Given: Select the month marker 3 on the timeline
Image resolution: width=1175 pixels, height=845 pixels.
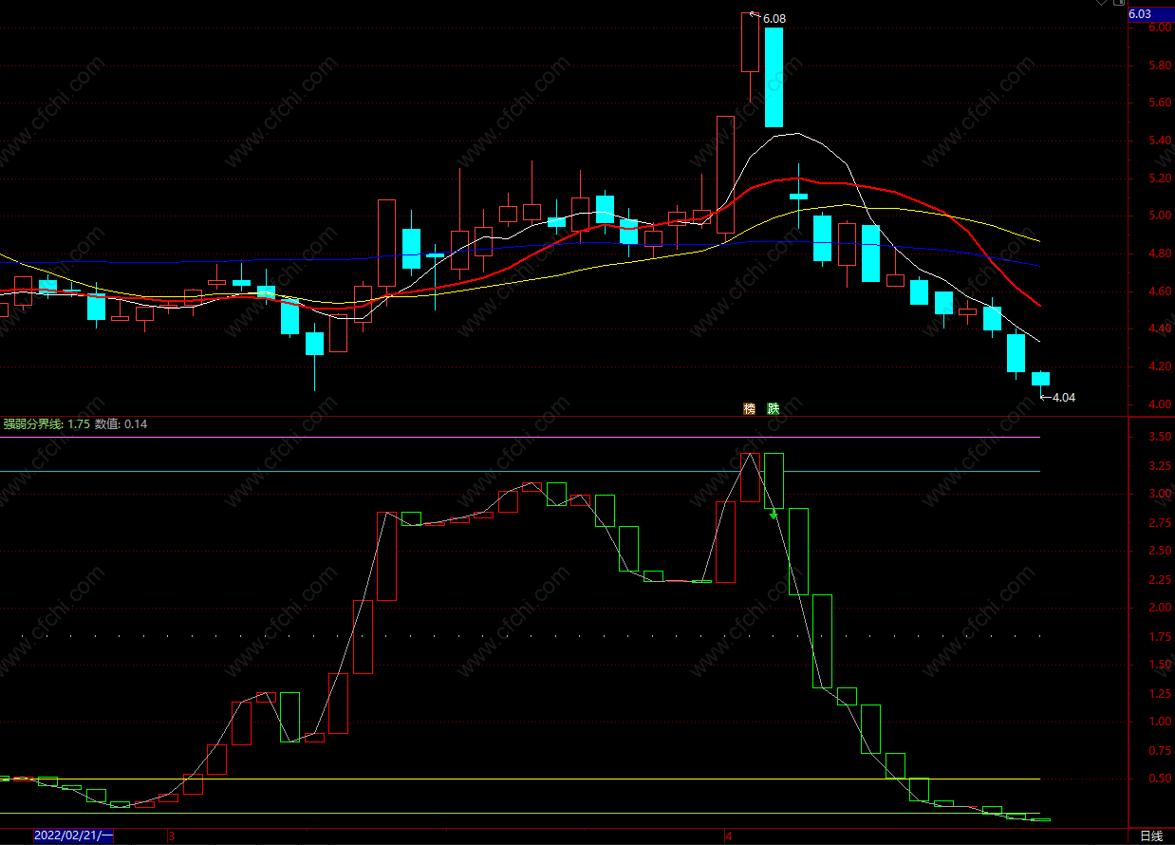Looking at the screenshot, I should 171,836.
